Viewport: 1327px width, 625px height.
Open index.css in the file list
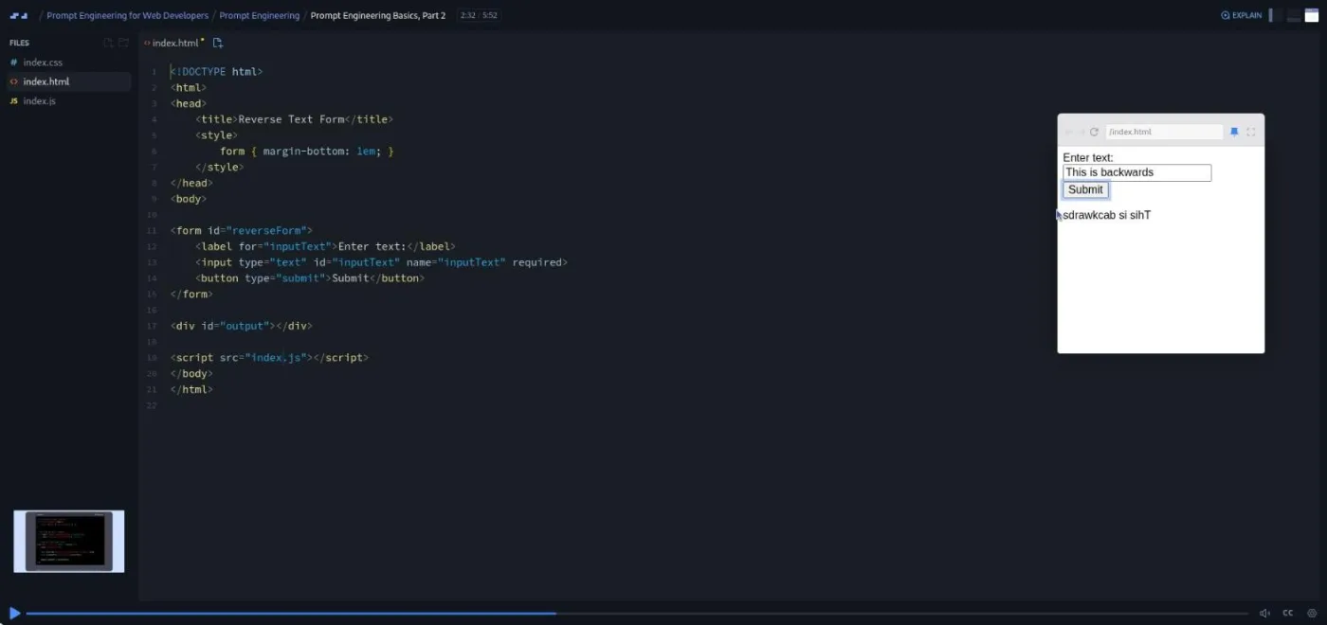pos(68,62)
